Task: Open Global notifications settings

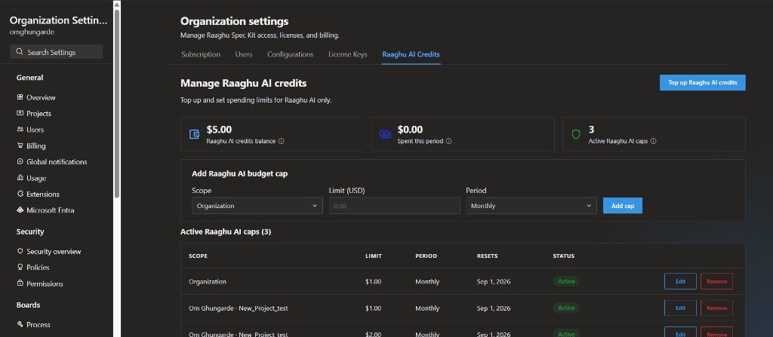Action: pos(57,161)
